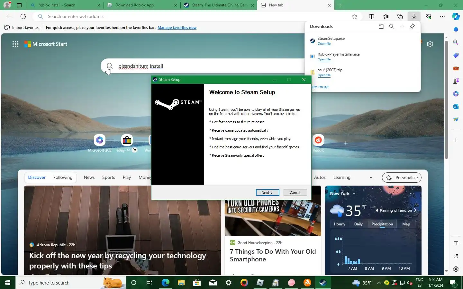Expand the New York location dropdown

[354, 194]
